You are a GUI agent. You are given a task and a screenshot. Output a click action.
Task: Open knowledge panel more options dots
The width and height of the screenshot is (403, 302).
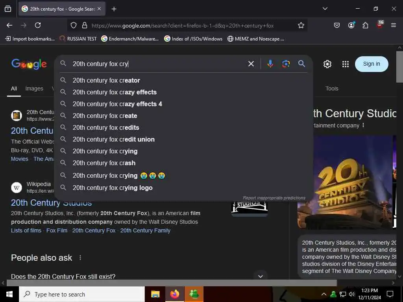tap(363, 125)
